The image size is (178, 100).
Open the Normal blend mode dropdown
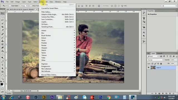155,60
